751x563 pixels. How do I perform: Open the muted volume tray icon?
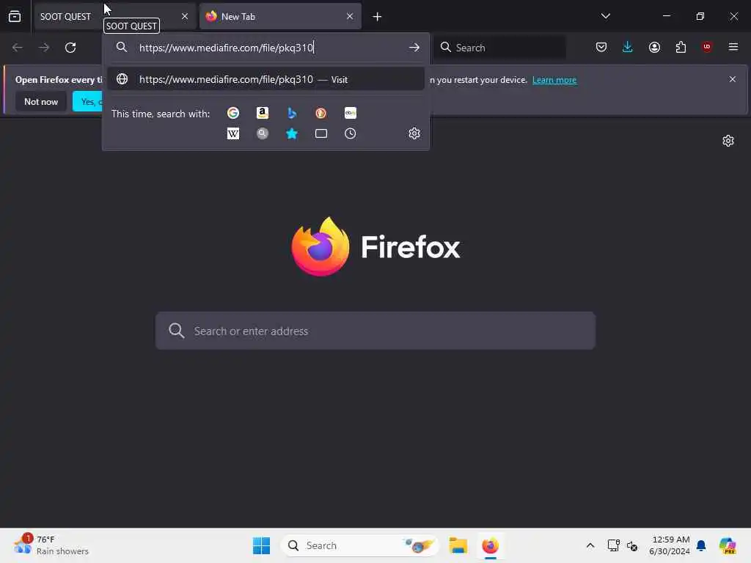point(632,545)
